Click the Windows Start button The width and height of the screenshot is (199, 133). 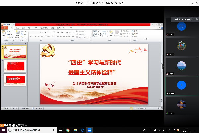[x=3, y=130]
